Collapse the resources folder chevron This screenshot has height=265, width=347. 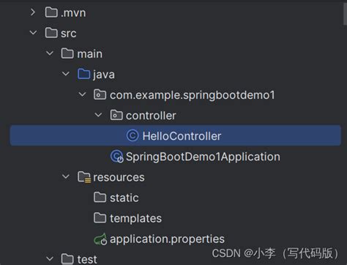[x=66, y=176]
